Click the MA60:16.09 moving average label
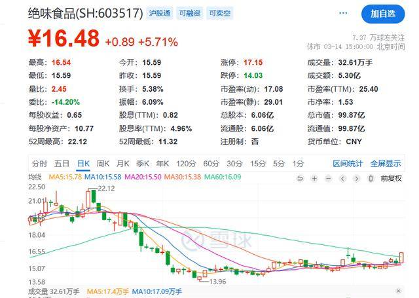 click(223, 177)
